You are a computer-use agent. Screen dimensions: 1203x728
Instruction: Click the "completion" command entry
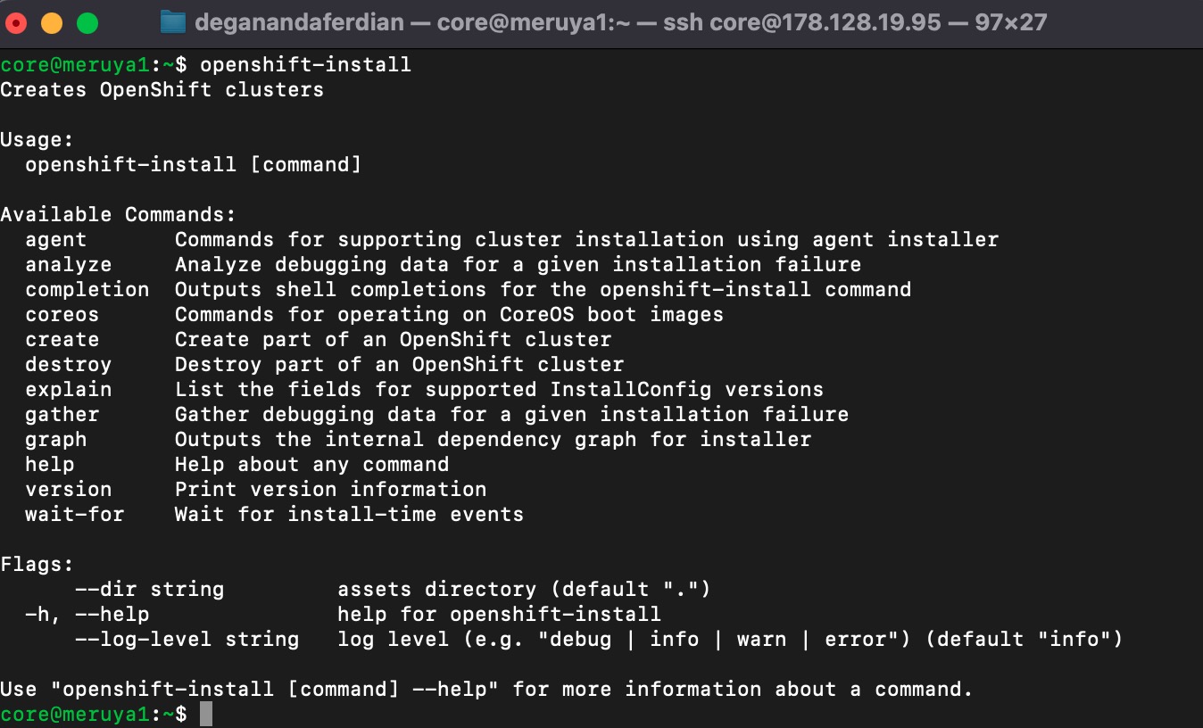coord(87,289)
